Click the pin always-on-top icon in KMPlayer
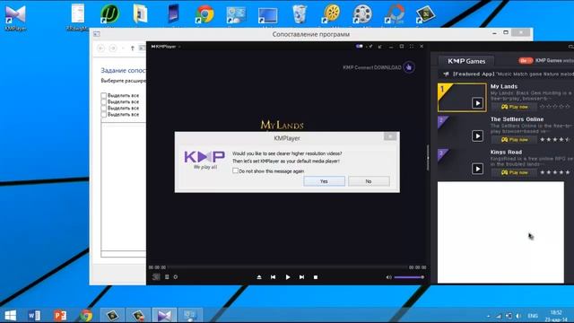 tap(370, 47)
